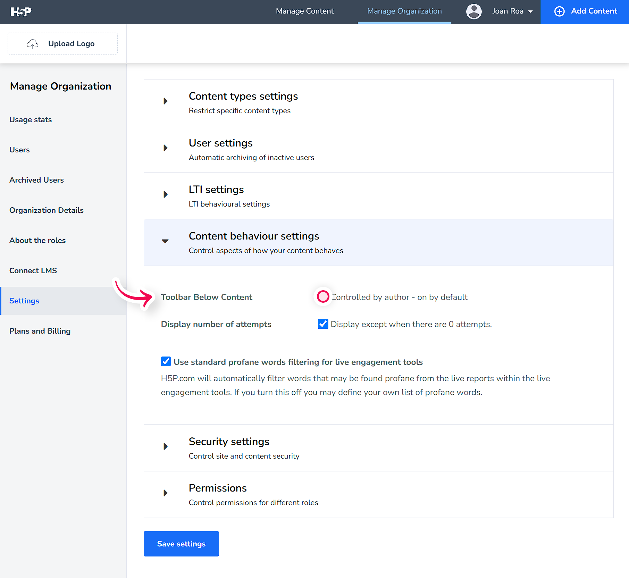Expand Content types settings
Image resolution: width=629 pixels, height=578 pixels.
click(x=165, y=101)
